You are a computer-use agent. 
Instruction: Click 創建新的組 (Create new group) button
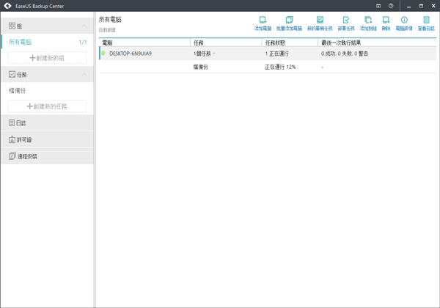click(47, 58)
